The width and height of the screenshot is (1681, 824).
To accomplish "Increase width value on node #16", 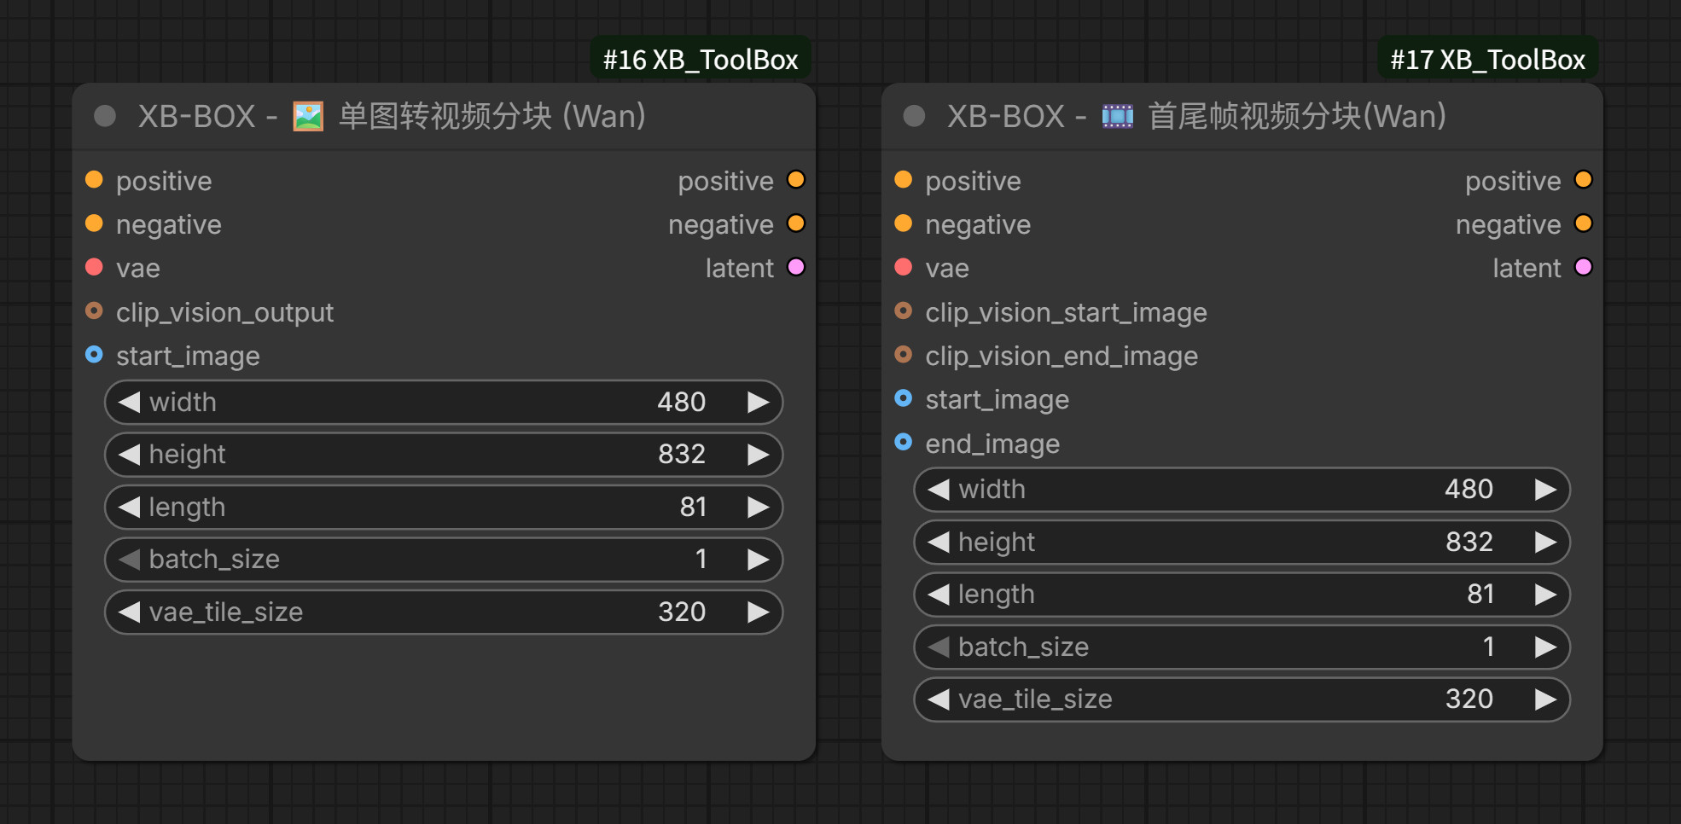I will pos(758,402).
